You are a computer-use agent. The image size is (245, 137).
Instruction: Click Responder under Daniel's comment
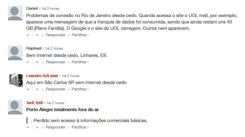55,35
